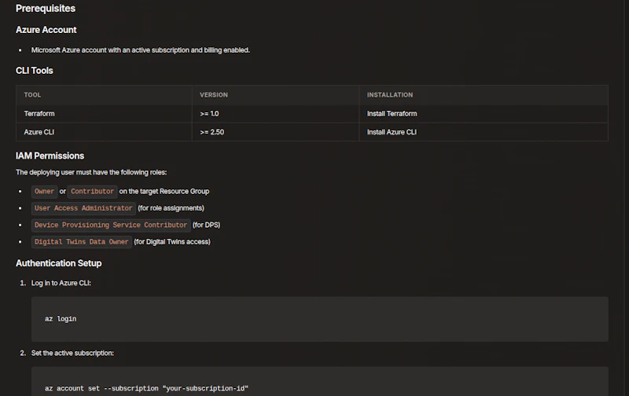Image resolution: width=629 pixels, height=396 pixels.
Task: Click the Owner role code tag
Action: click(44, 192)
